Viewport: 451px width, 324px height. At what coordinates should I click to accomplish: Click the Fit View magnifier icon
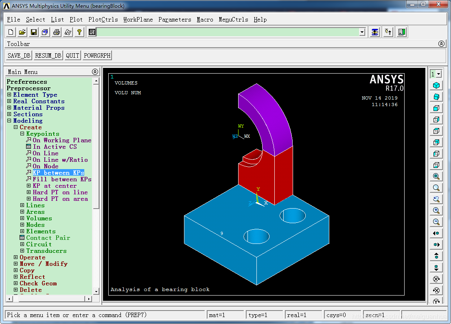pos(436,176)
